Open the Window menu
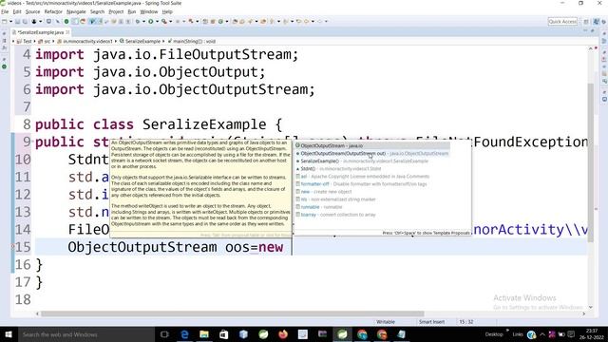This screenshot has height=342, width=608. click(149, 12)
